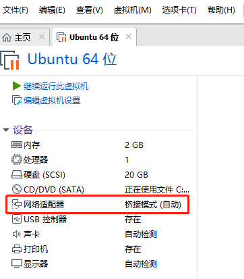Click the Ubuntu 64 位 title text
The width and height of the screenshot is (244, 279).
click(x=72, y=59)
